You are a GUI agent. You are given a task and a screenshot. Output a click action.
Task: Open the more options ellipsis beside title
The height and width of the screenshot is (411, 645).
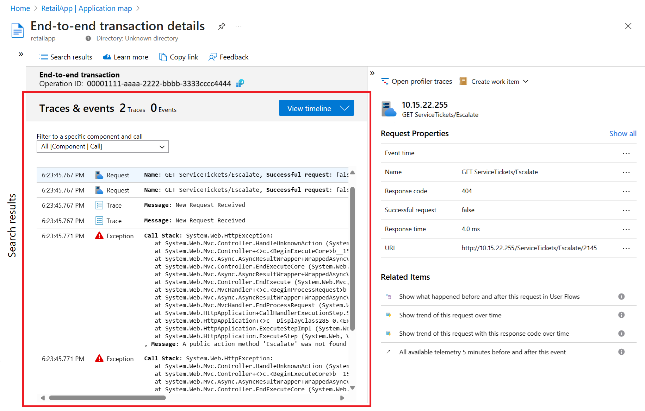[x=238, y=26]
